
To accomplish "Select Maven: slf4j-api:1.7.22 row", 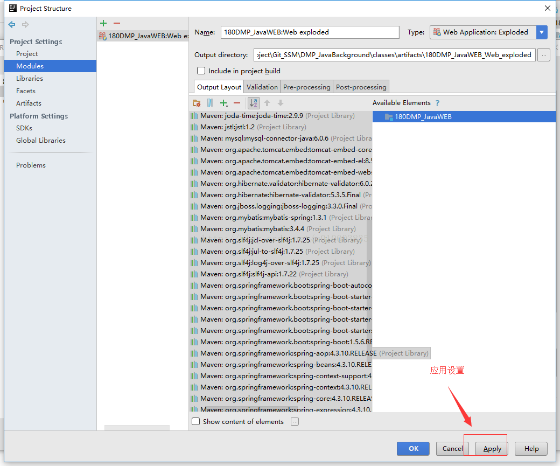I will click(281, 274).
